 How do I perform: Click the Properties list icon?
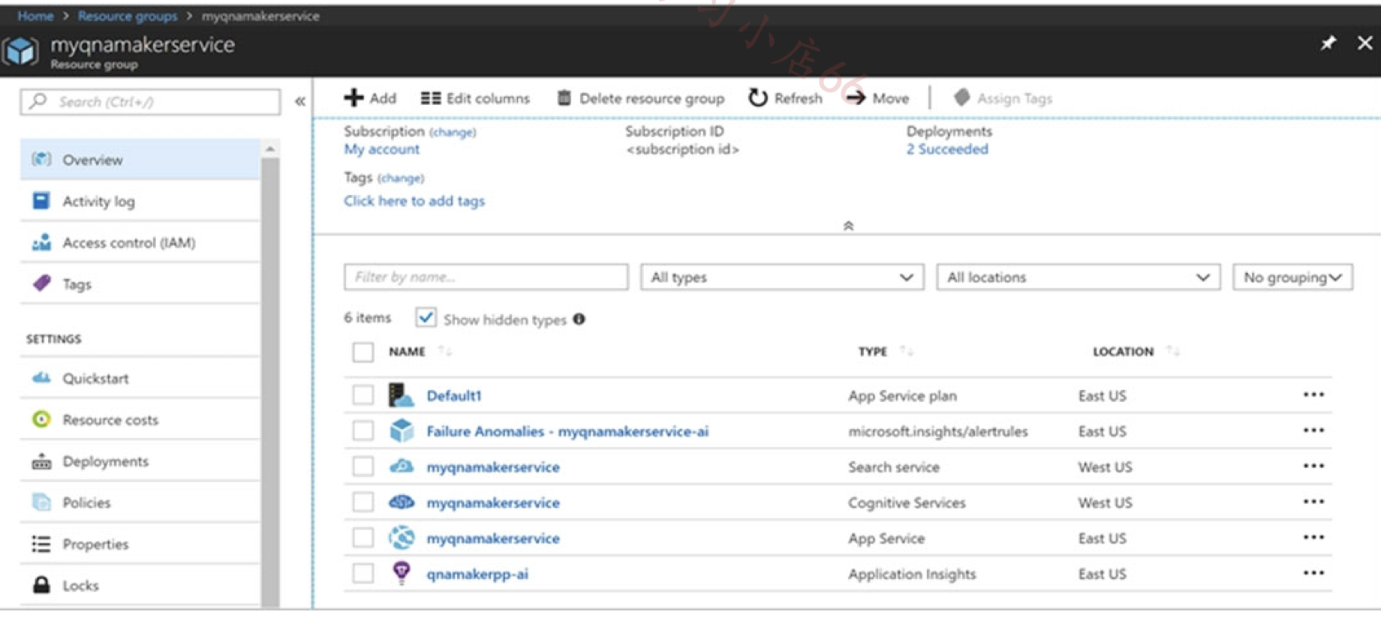[x=41, y=544]
